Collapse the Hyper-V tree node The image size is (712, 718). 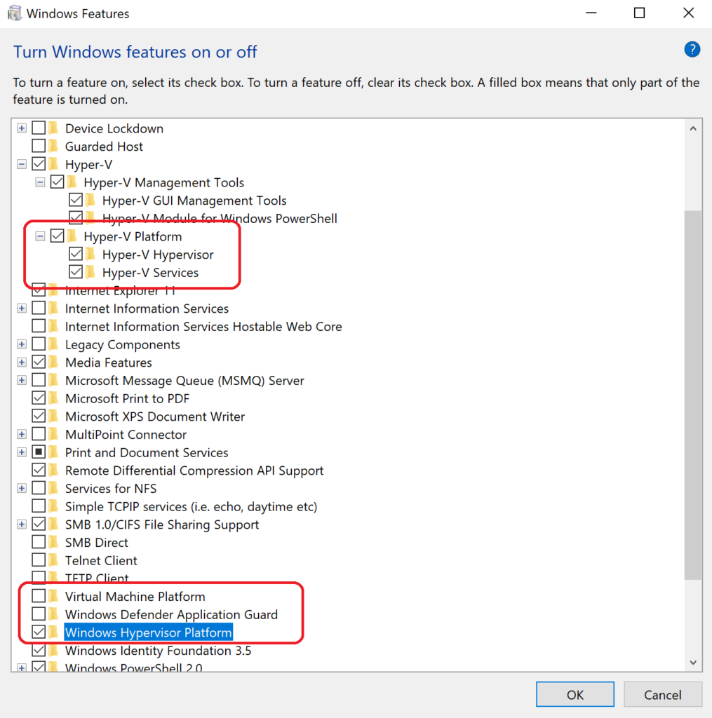[x=22, y=163]
